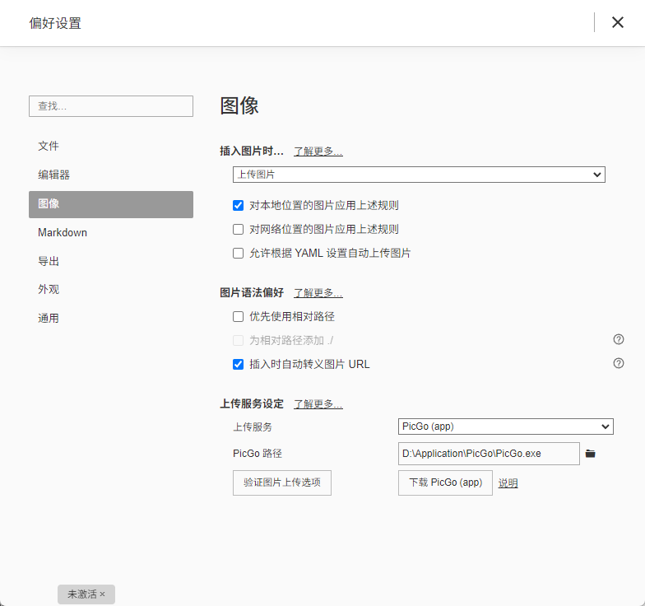This screenshot has height=606, width=645.
Task: Uncheck 插入时自动转义图片 URL
Action: coord(239,364)
